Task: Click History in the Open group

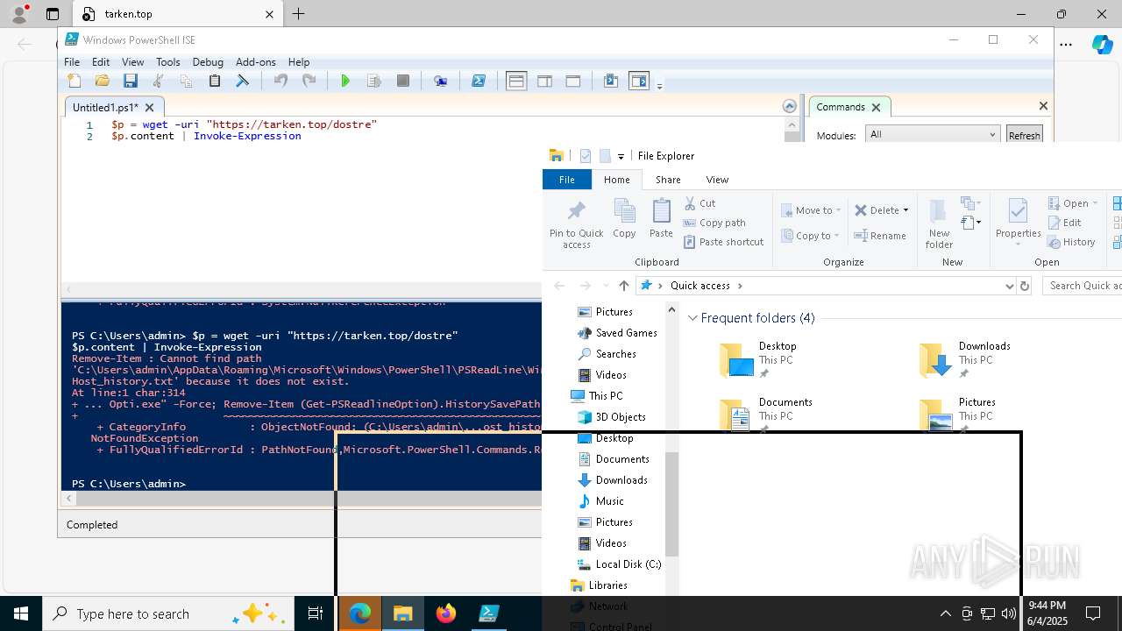Action: click(1071, 242)
